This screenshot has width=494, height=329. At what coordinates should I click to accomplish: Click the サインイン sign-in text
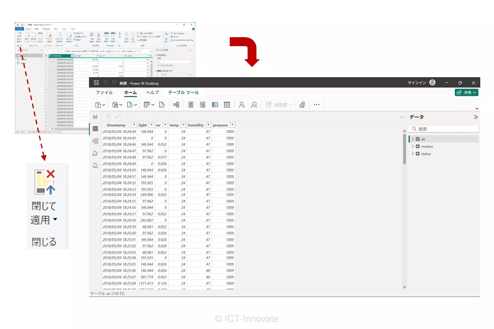coord(417,83)
